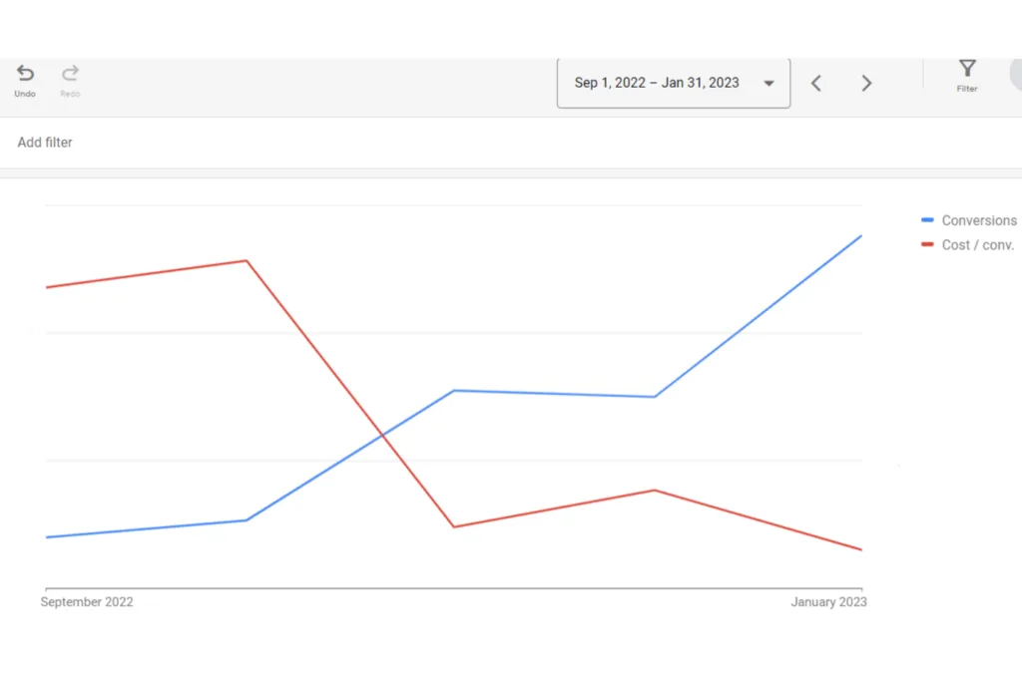Collapse the date range selector
The image size is (1022, 681).
[768, 84]
